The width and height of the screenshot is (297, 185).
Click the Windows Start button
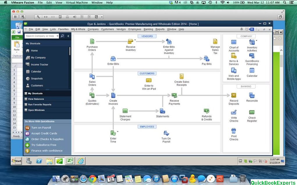(x=17, y=161)
